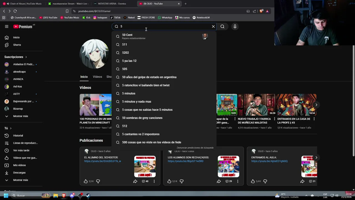355x200 pixels.
Task: Play the NUEVO TRABAJO FABRICA DE MUÑECAS video
Action: [257, 105]
